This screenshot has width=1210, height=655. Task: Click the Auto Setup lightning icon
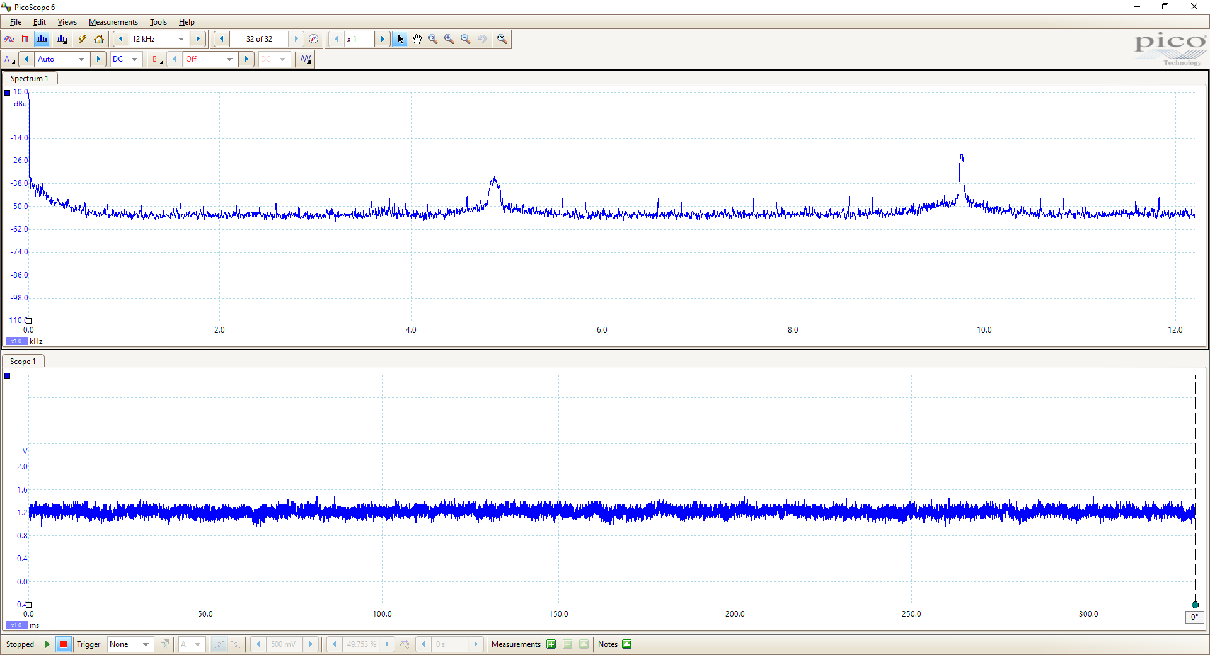point(82,39)
